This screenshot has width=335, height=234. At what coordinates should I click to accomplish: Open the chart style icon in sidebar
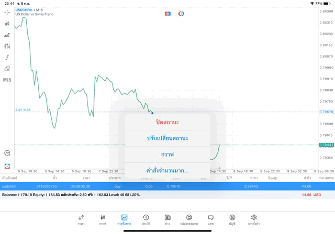(x=7, y=35)
